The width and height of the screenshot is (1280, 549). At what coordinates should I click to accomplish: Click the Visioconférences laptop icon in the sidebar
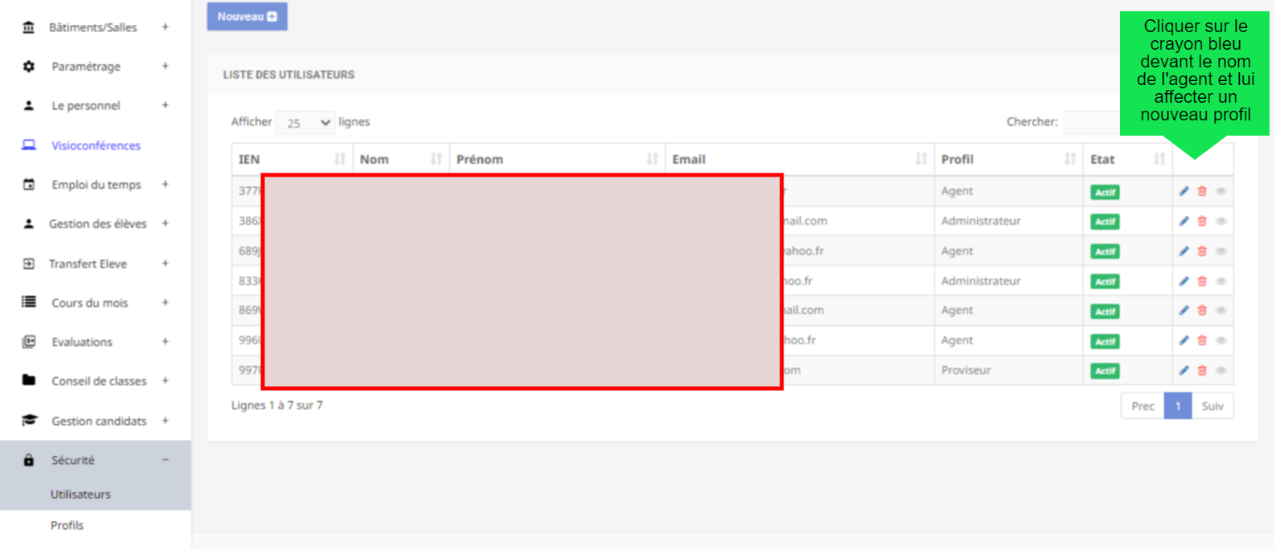tap(29, 145)
